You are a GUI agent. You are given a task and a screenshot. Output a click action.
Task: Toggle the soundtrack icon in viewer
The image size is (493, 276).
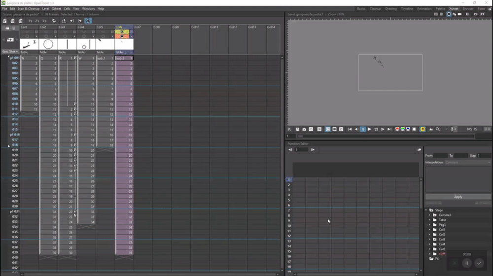coord(423,129)
